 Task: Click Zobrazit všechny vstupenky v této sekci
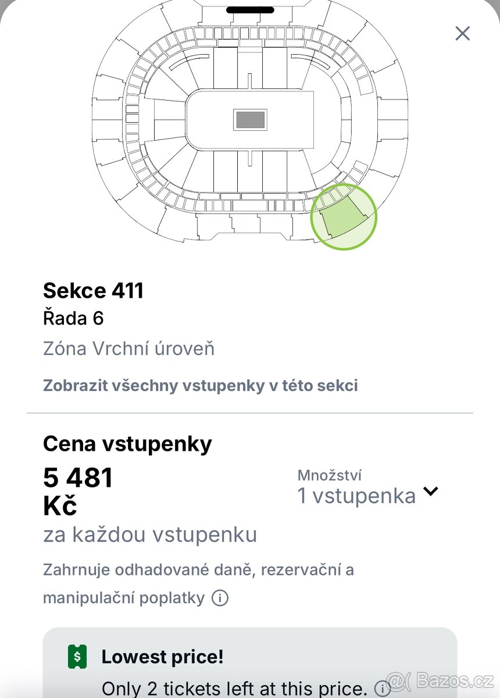point(201,385)
